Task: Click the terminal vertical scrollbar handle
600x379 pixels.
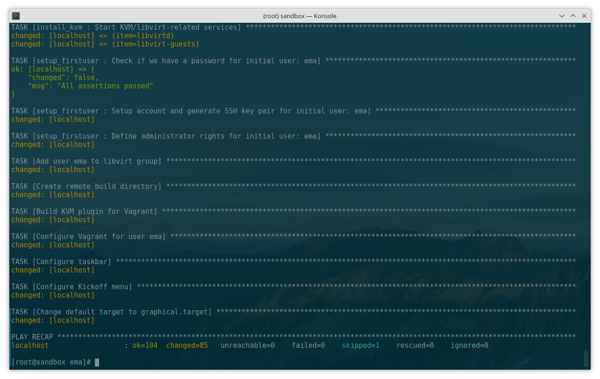Action: click(586, 359)
